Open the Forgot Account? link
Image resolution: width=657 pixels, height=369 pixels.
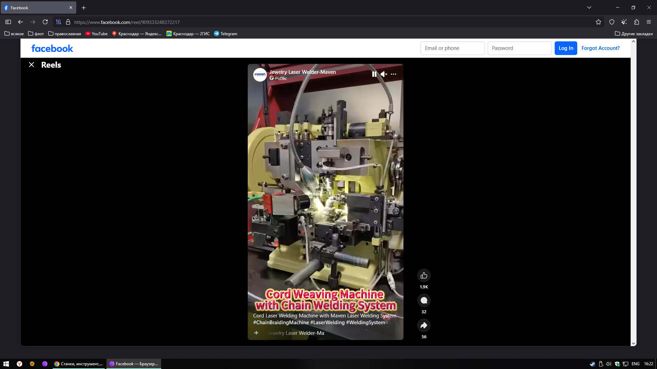(600, 48)
